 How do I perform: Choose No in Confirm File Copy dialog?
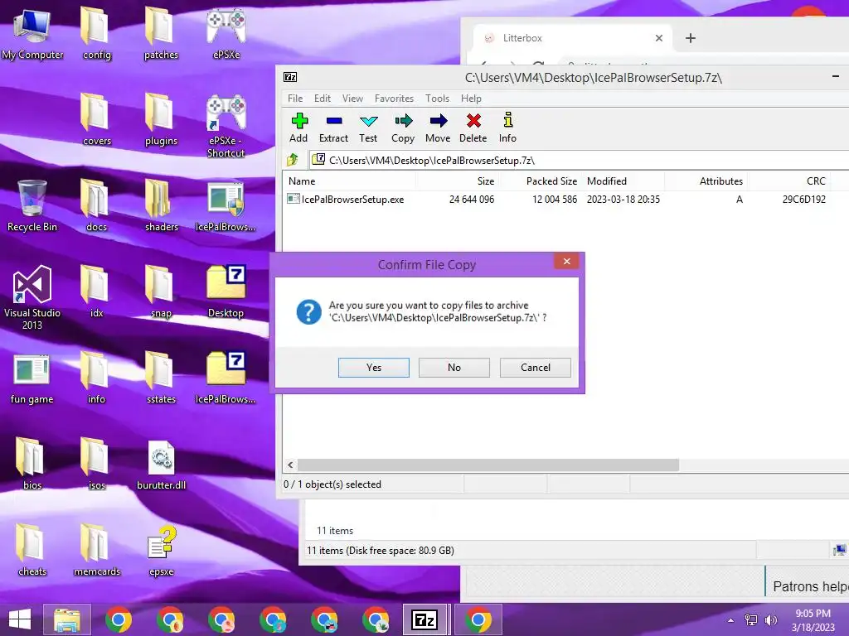(454, 367)
